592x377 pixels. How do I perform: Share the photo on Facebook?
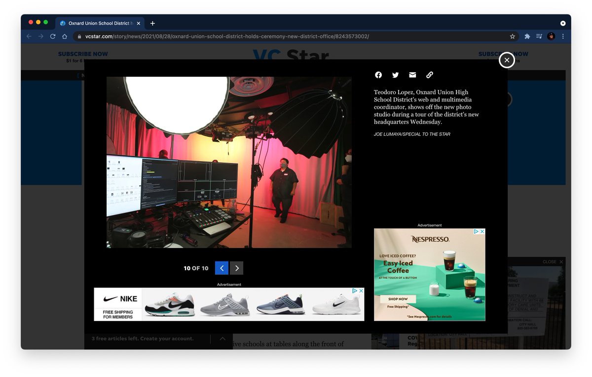(378, 75)
